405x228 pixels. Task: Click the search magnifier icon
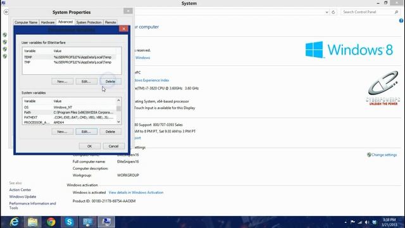[x=396, y=12]
